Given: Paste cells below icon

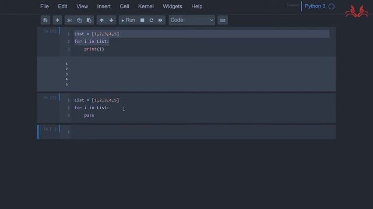Looking at the screenshot, I should (x=89, y=20).
